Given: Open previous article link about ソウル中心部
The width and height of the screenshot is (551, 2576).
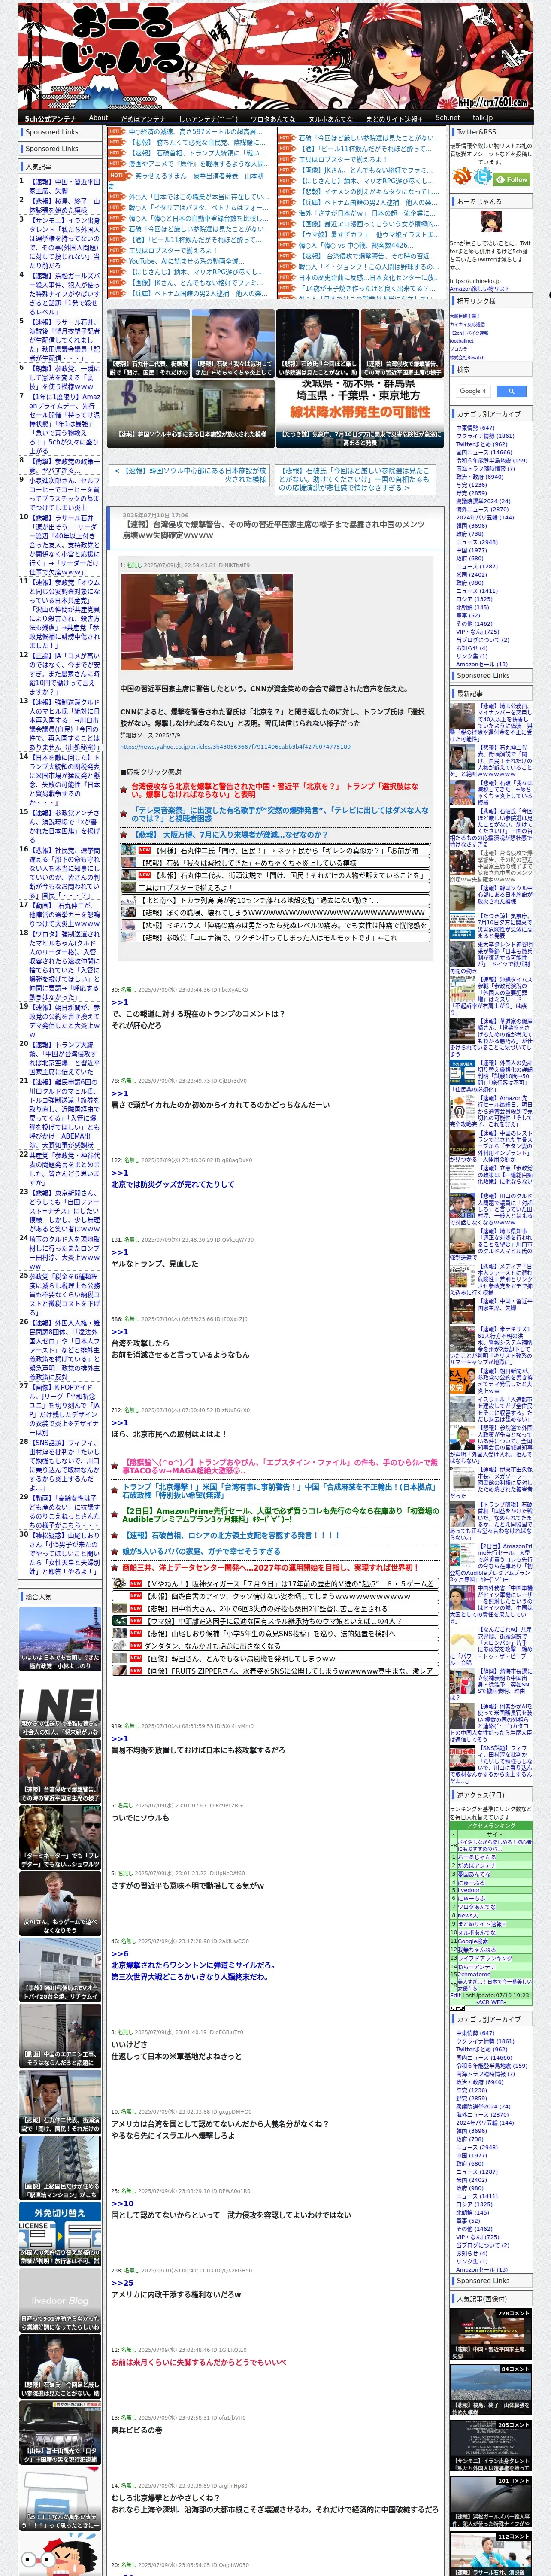Looking at the screenshot, I should [190, 475].
